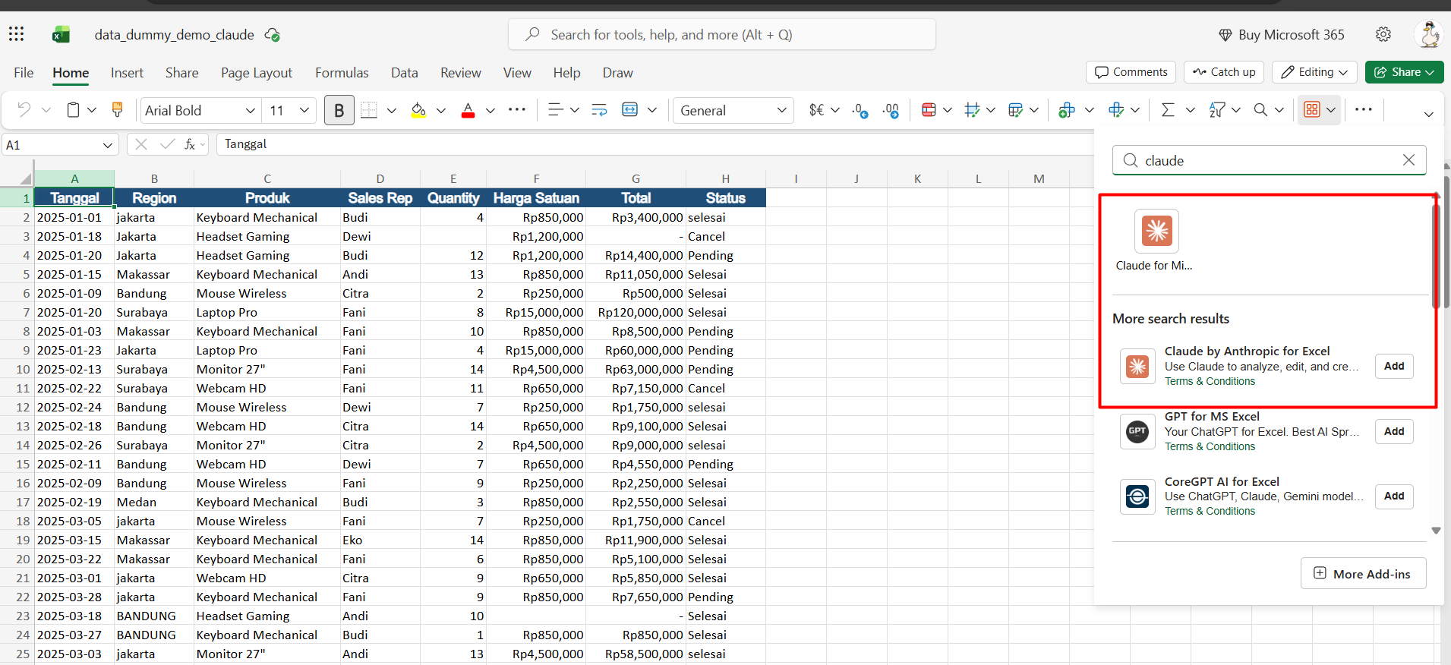
Task: Open the Editing mode dropdown
Action: point(1315,72)
